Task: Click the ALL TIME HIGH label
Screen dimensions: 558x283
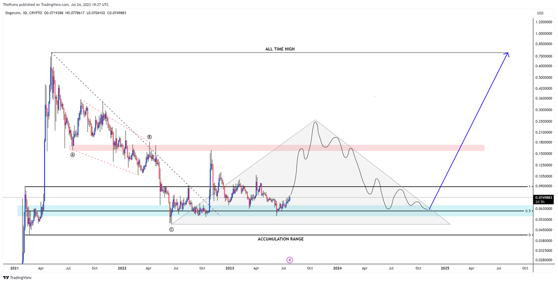Action: tap(280, 49)
